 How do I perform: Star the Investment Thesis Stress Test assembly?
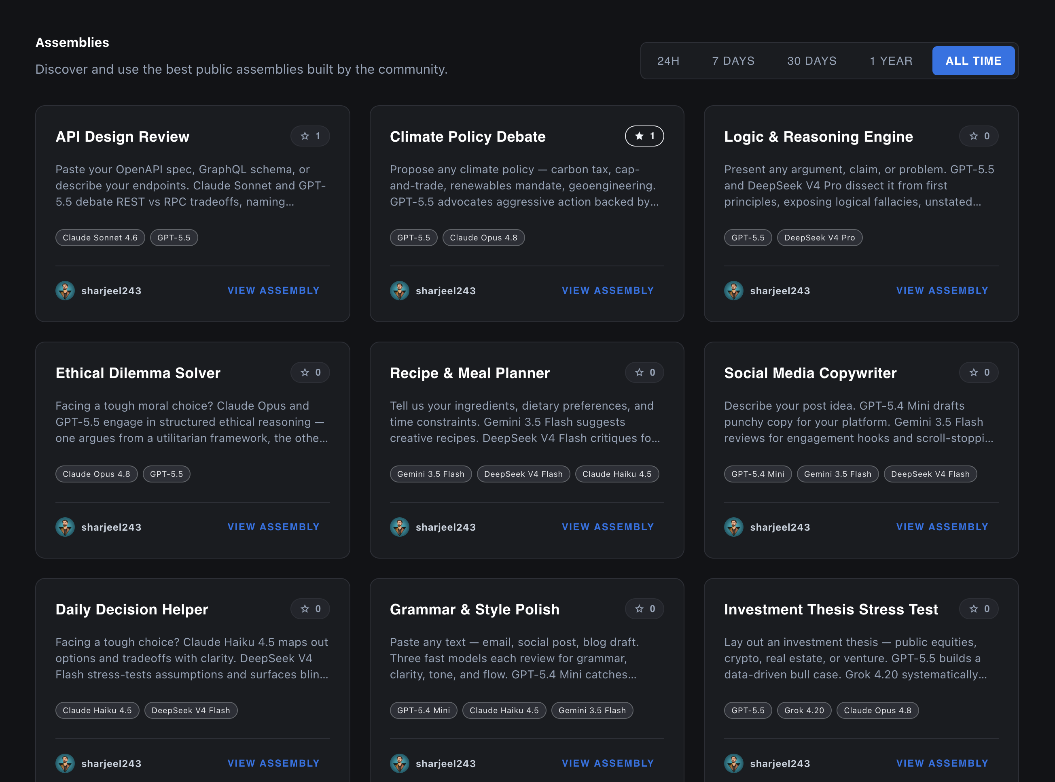(979, 609)
